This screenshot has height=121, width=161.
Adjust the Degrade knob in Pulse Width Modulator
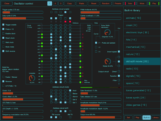(x=107, y=32)
